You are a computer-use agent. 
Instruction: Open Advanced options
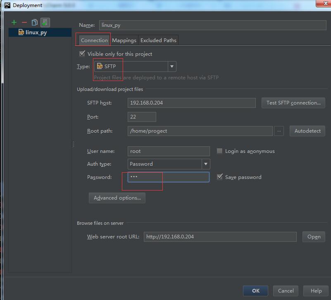[x=117, y=198]
